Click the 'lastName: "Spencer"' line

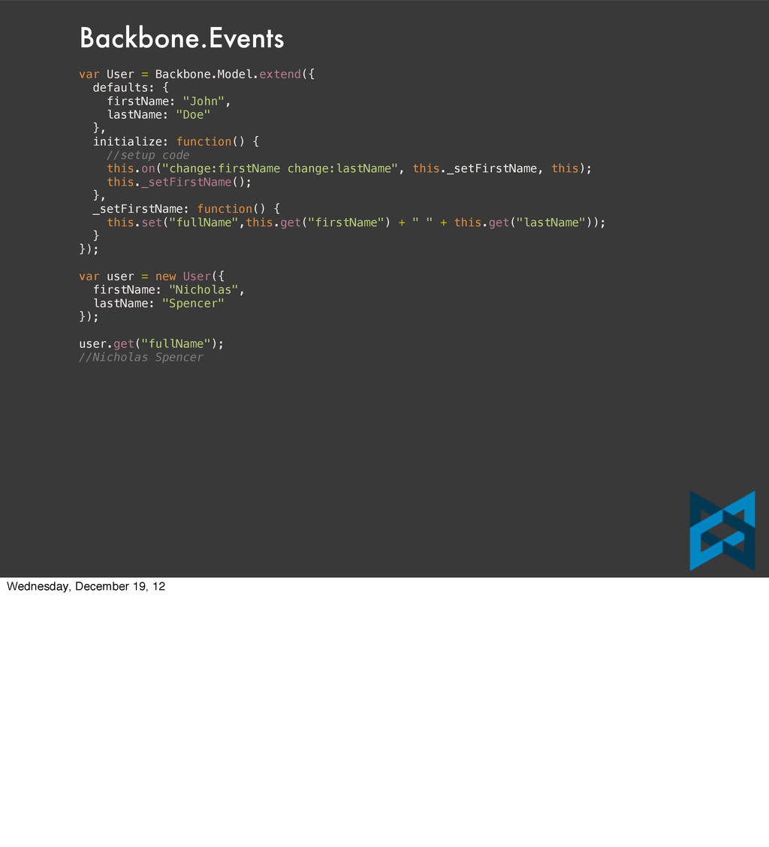tap(158, 303)
